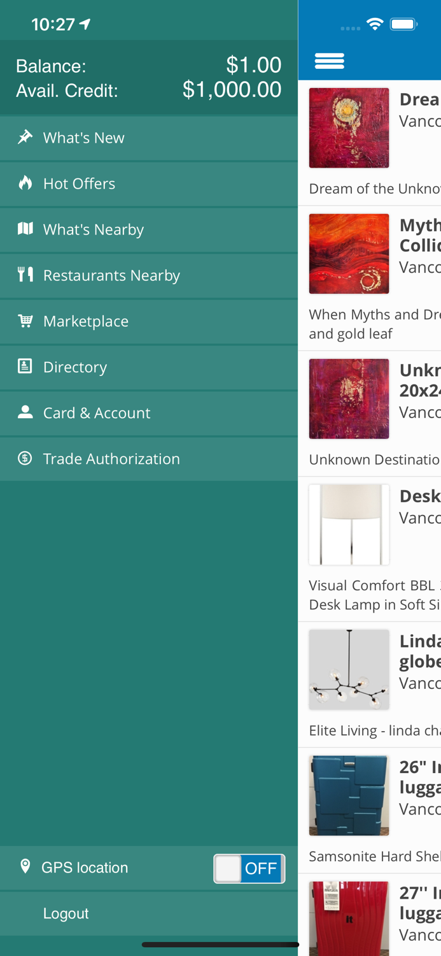
Task: Tap the flame icon for Hot Offers
Action: pos(25,183)
